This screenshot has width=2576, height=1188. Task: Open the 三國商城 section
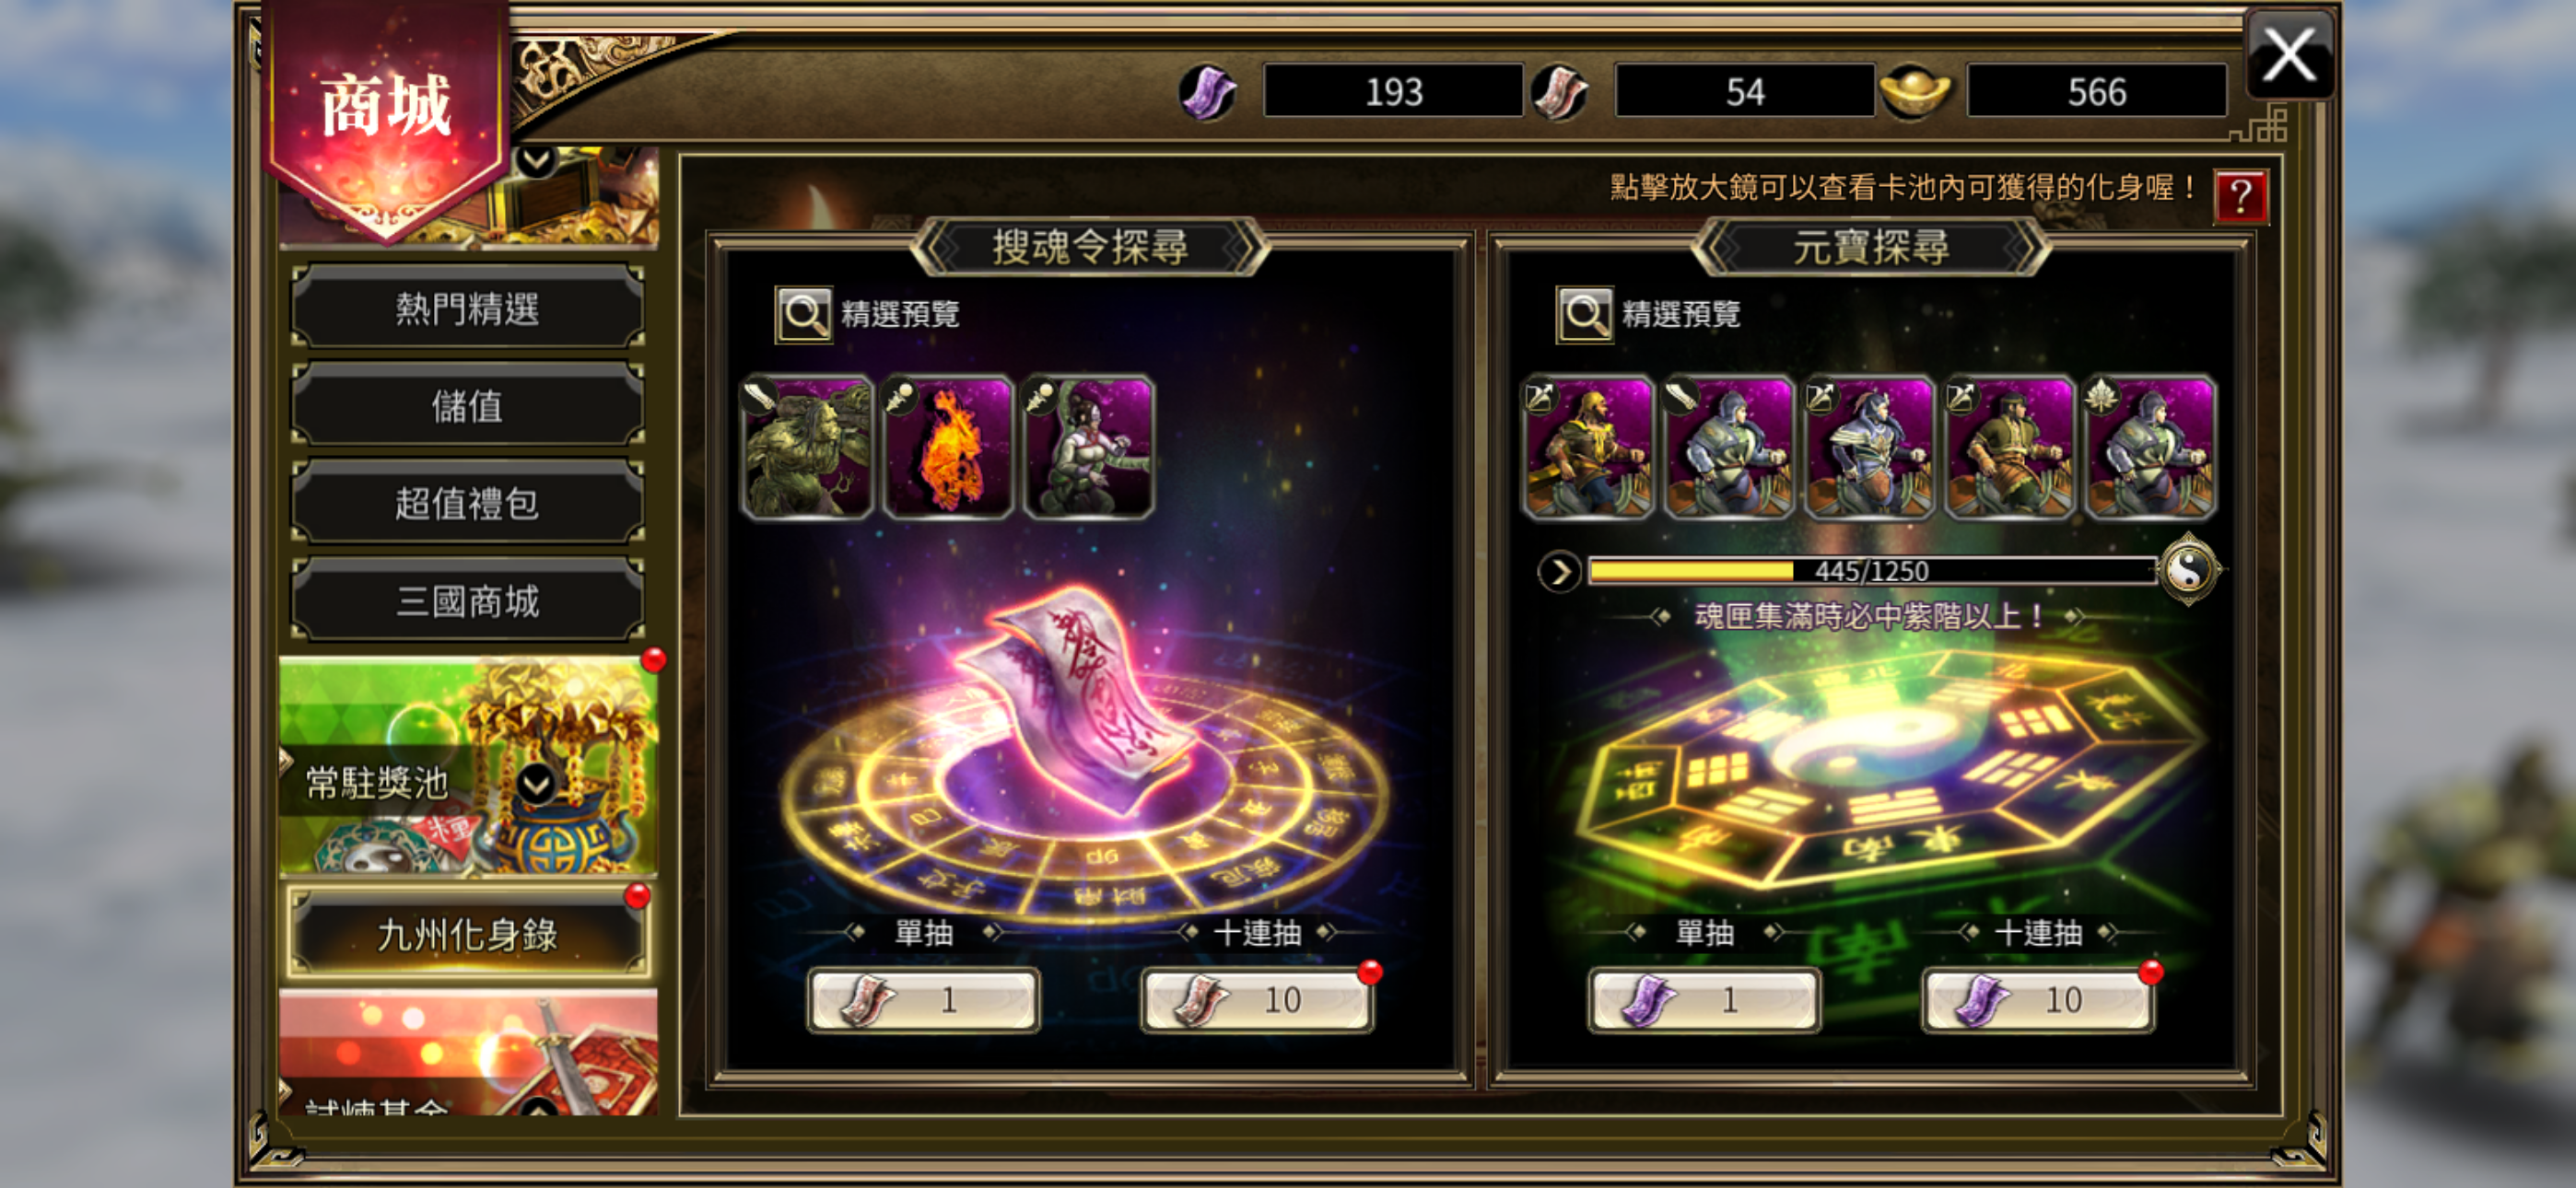click(467, 600)
